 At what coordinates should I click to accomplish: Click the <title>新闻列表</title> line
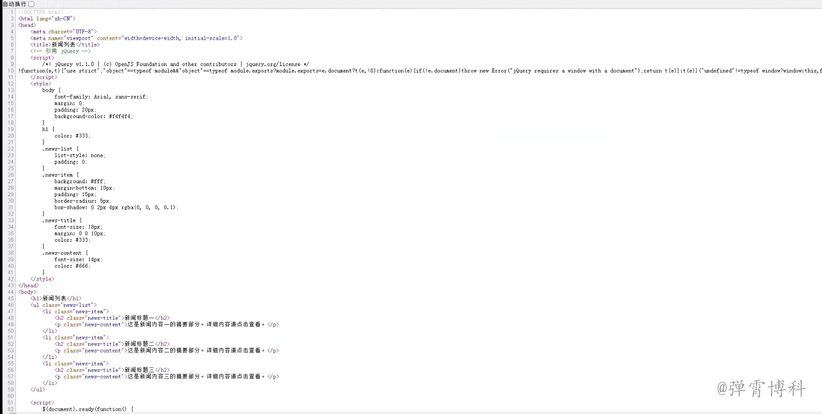65,45
